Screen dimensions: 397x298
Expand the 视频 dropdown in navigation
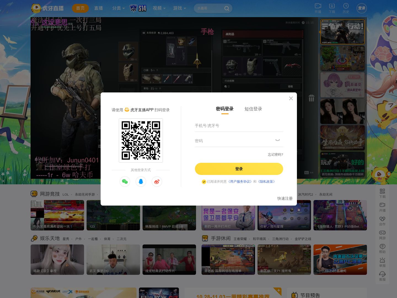click(159, 8)
